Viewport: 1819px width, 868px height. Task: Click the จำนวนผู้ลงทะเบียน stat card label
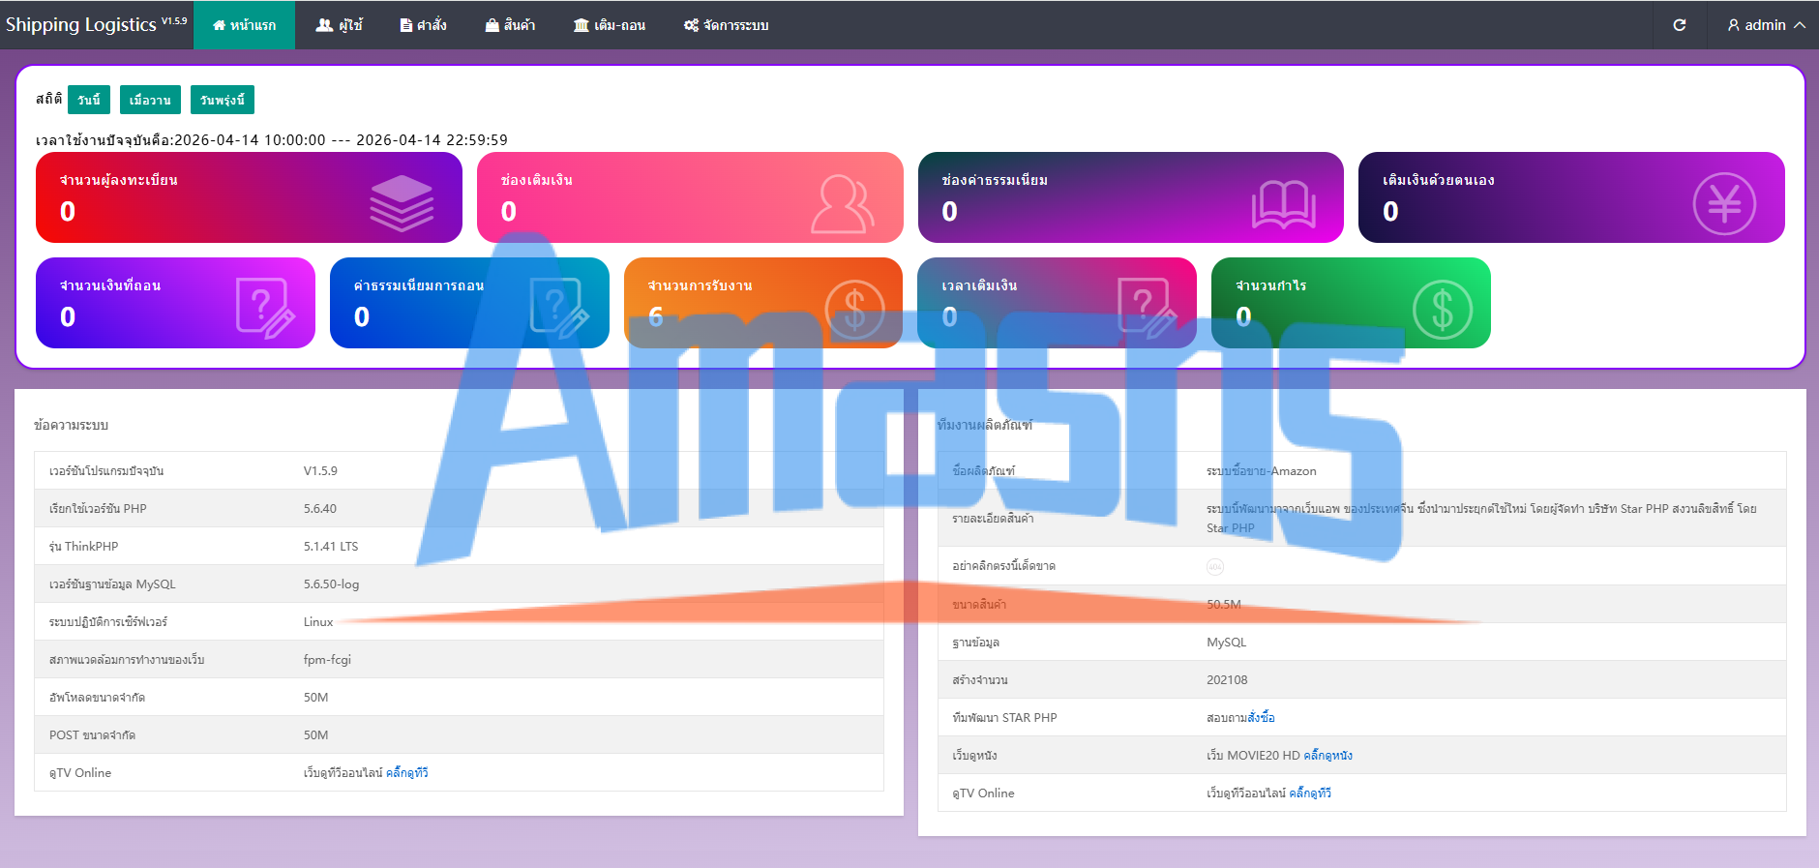click(x=118, y=180)
